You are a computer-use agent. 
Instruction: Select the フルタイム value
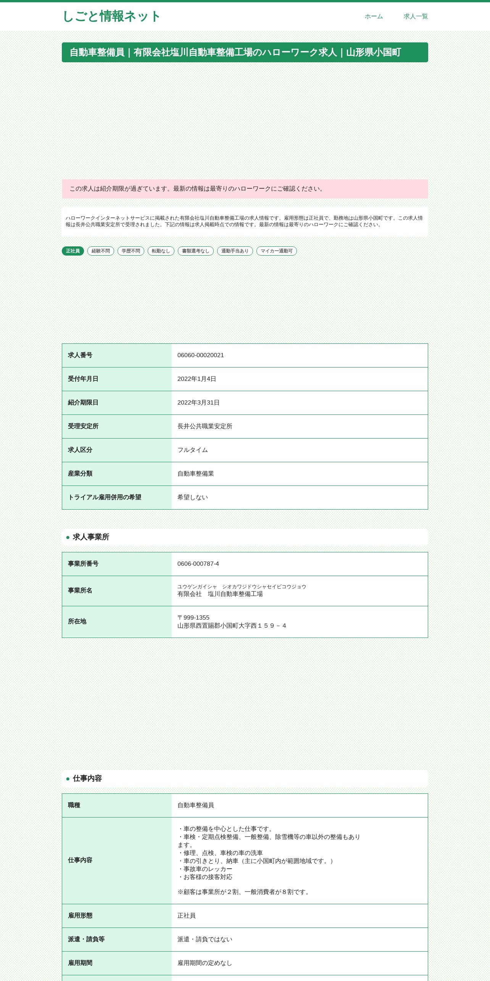pos(193,450)
